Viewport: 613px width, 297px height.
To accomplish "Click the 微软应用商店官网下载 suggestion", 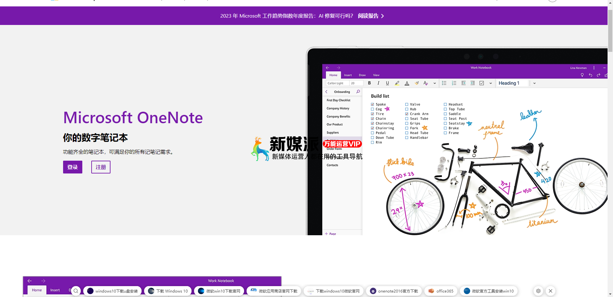I will 274,291.
